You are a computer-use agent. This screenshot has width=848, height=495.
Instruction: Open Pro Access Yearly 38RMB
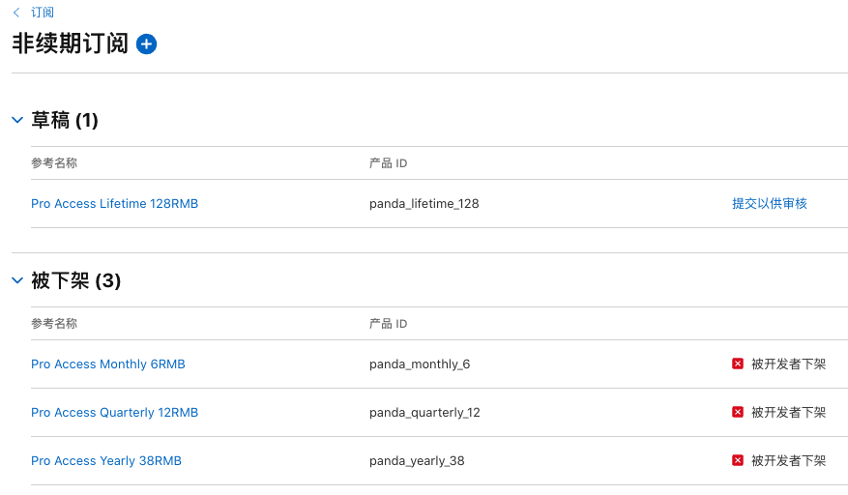click(106, 460)
